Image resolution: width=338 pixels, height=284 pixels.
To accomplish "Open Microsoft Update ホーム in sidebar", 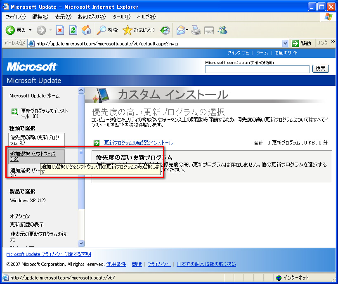I will (35, 96).
